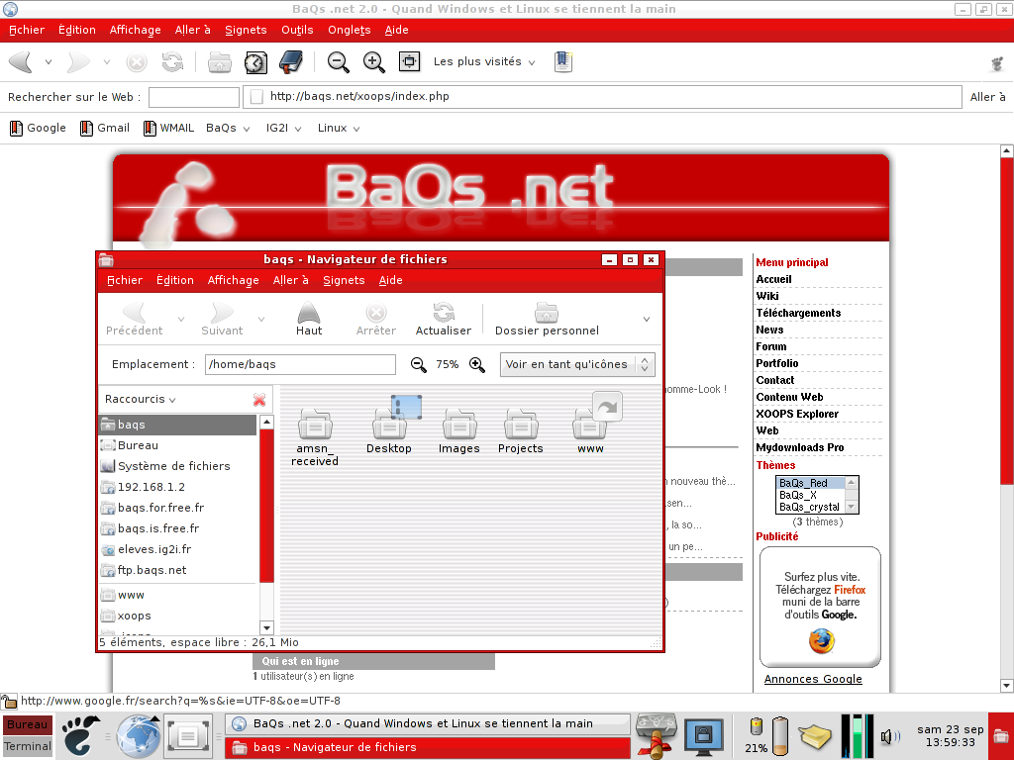1014x760 pixels.
Task: Open the Forum link on website
Action: point(771,346)
